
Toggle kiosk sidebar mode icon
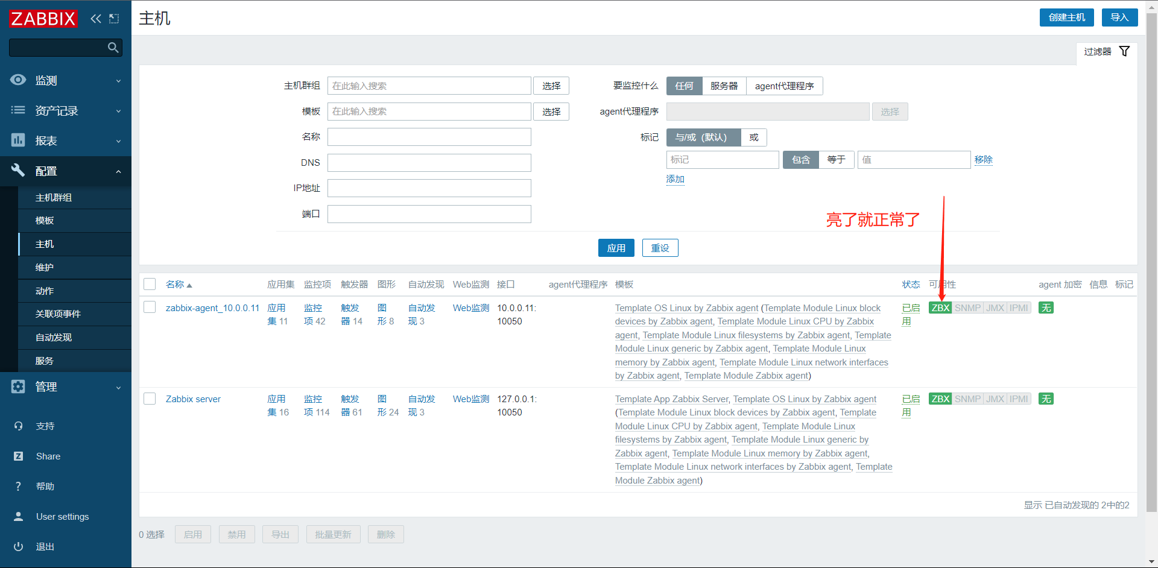click(114, 19)
